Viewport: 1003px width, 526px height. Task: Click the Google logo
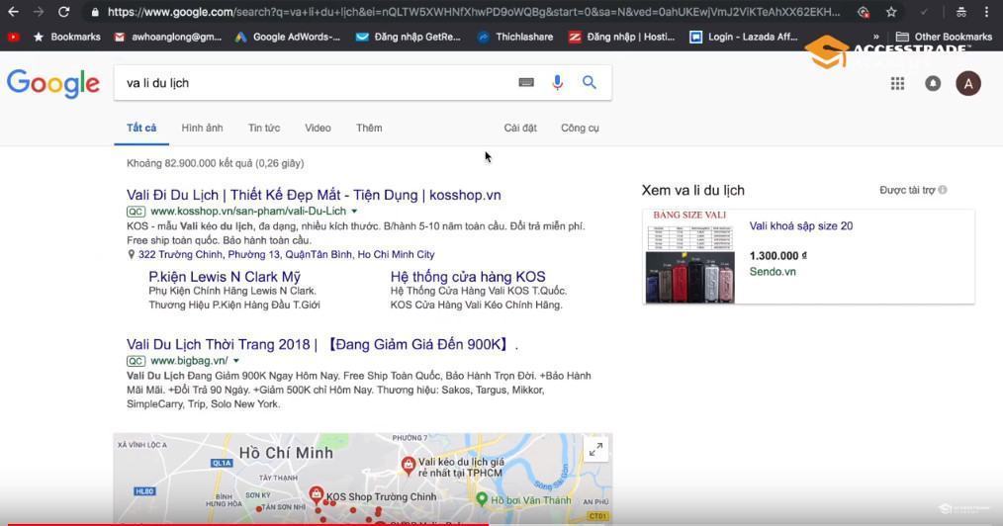[53, 83]
